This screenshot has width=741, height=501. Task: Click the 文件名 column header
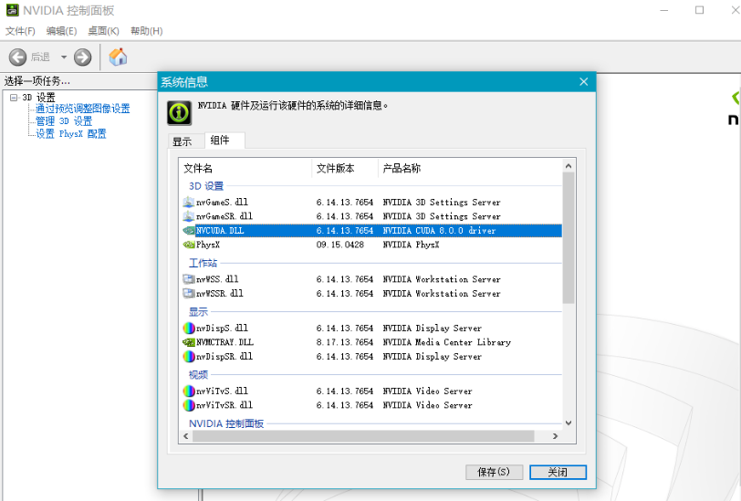point(245,168)
